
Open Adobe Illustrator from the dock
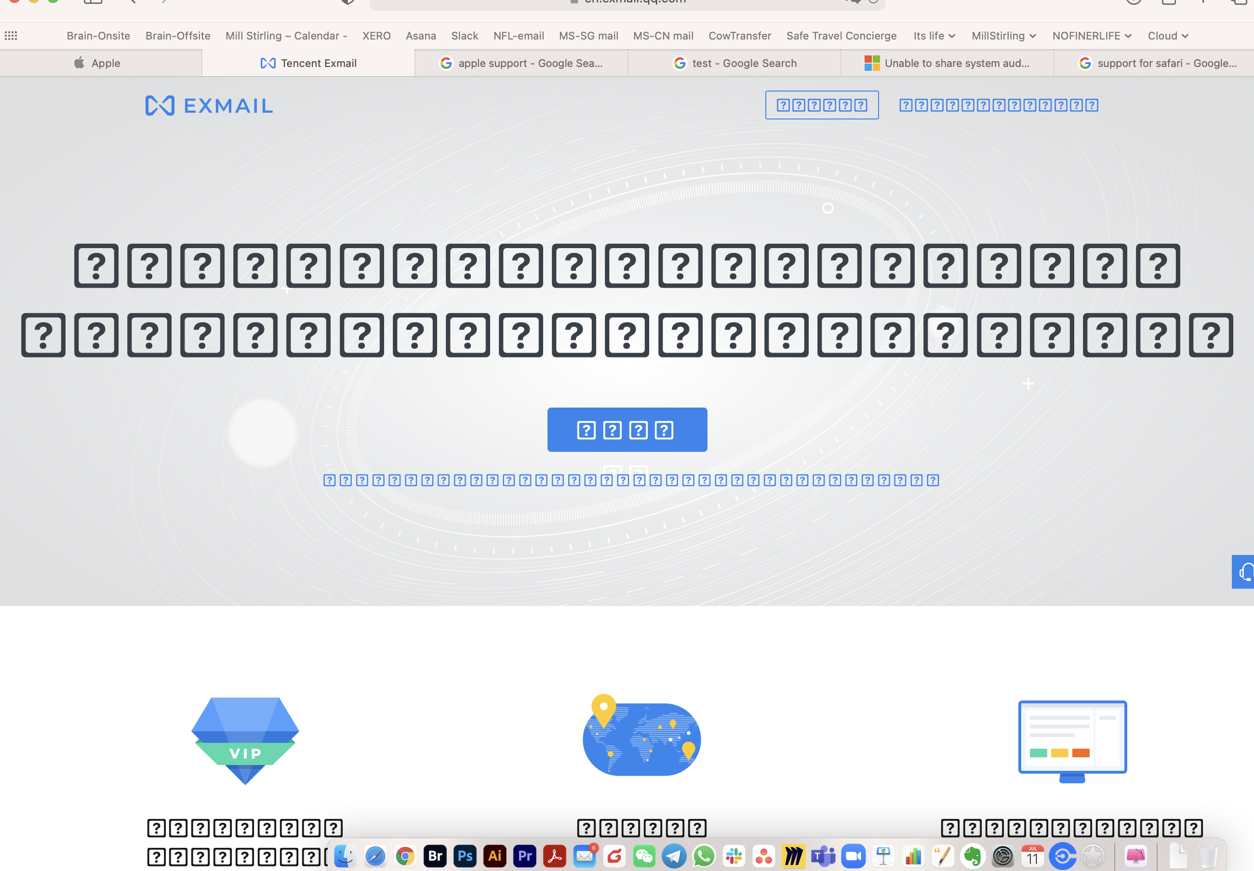coord(494,856)
